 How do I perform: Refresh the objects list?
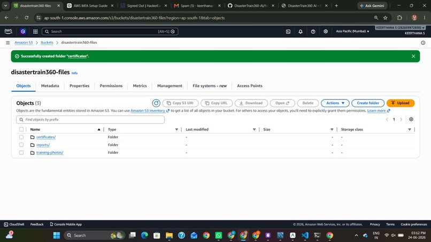(x=156, y=103)
